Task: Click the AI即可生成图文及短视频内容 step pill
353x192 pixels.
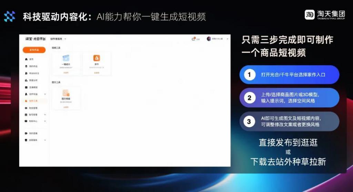Action: [289, 121]
